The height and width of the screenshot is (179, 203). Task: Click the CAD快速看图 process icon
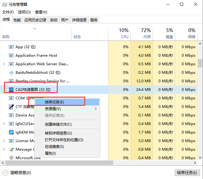(x=11, y=90)
